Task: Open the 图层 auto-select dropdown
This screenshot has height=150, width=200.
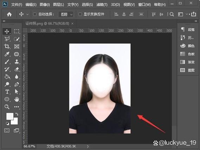Action: pyautogui.click(x=66, y=14)
